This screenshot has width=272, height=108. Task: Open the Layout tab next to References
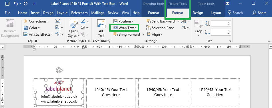62,13
